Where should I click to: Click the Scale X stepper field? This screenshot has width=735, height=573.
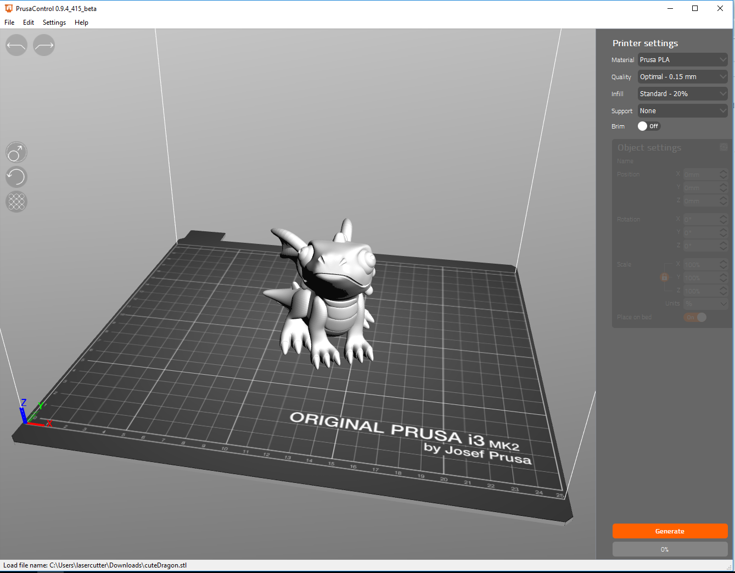(x=705, y=265)
